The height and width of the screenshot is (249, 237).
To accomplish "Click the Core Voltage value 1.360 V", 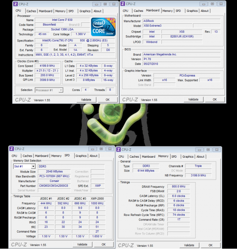I will pos(80,34).
